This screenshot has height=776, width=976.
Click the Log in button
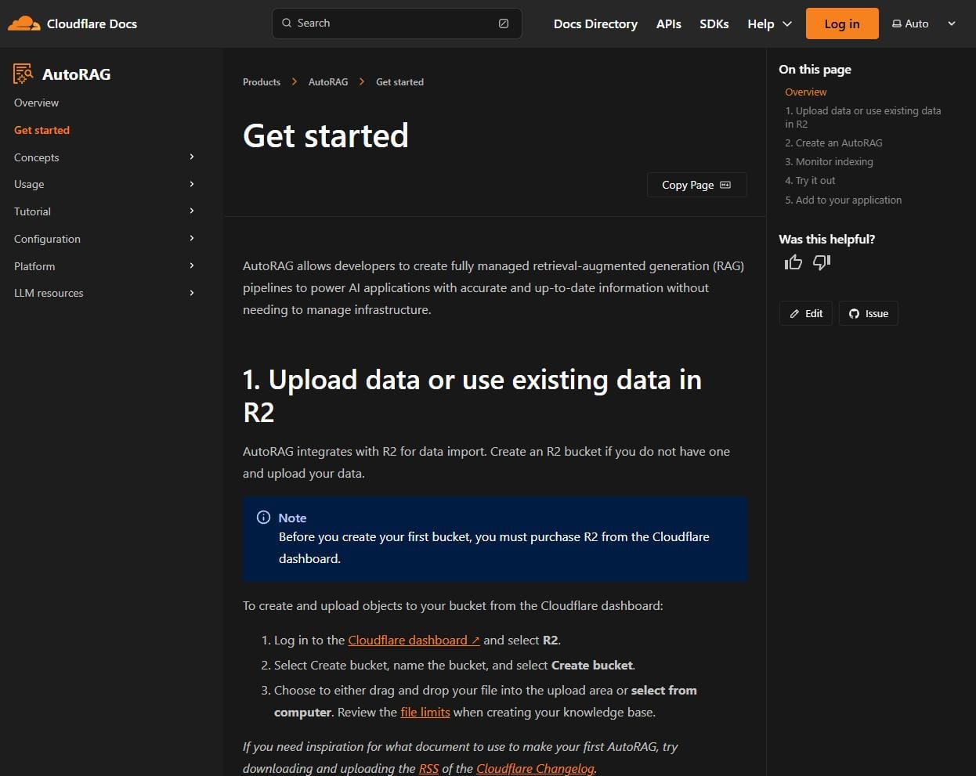[x=841, y=23]
